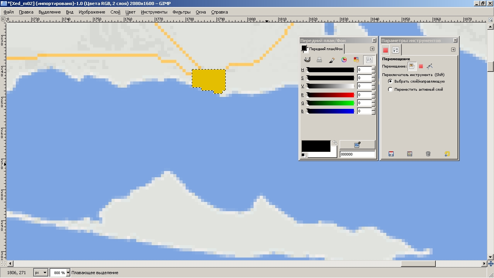Set move mode to selection
This screenshot has width=494, height=278.
pyautogui.click(x=421, y=66)
